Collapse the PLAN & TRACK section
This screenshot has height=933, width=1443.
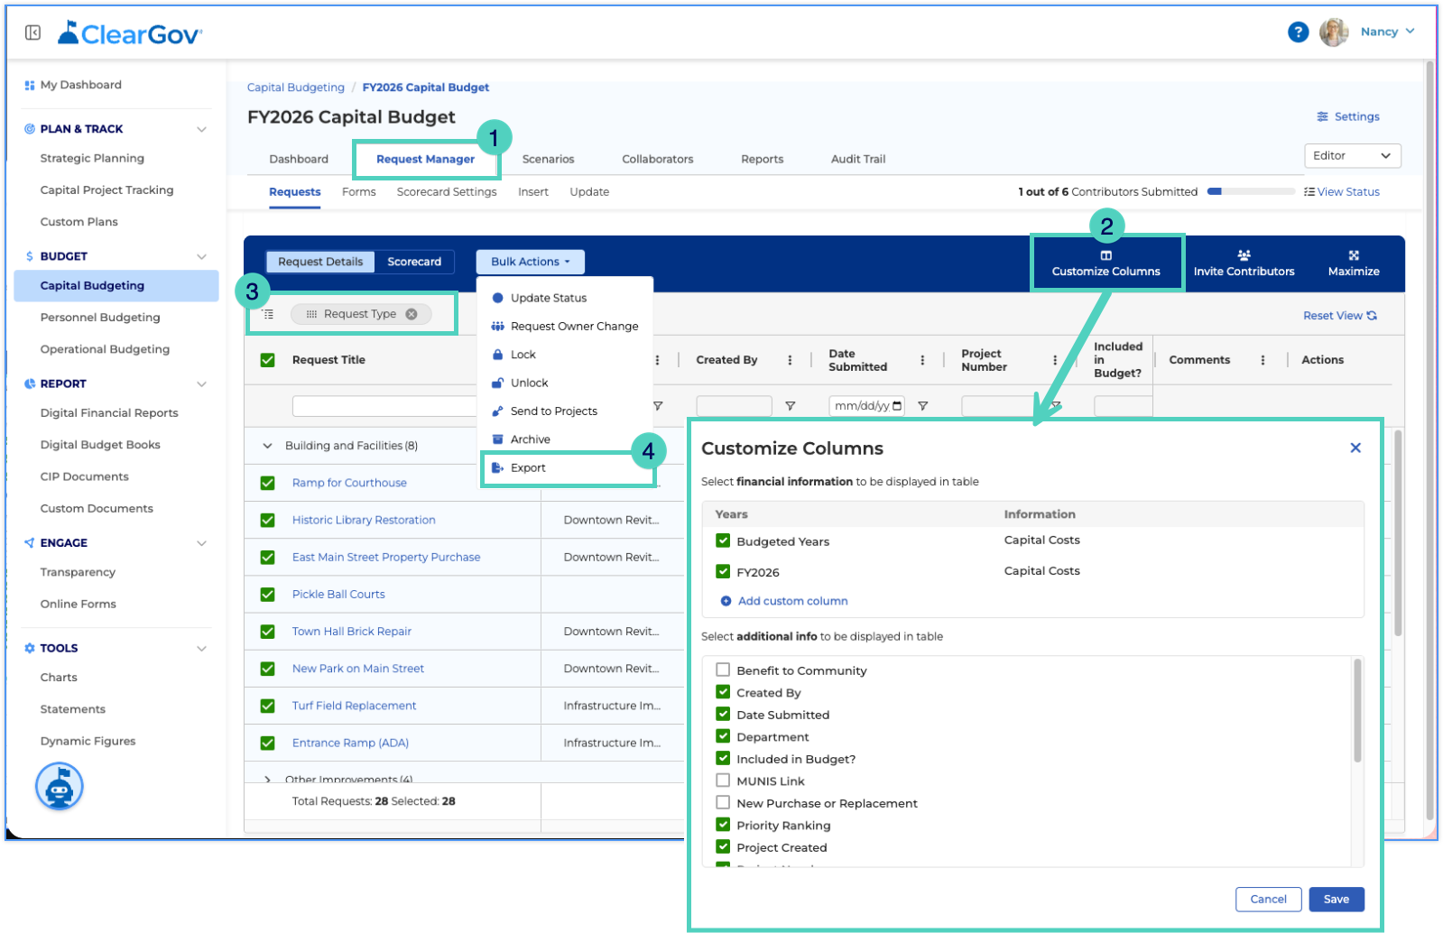point(201,129)
